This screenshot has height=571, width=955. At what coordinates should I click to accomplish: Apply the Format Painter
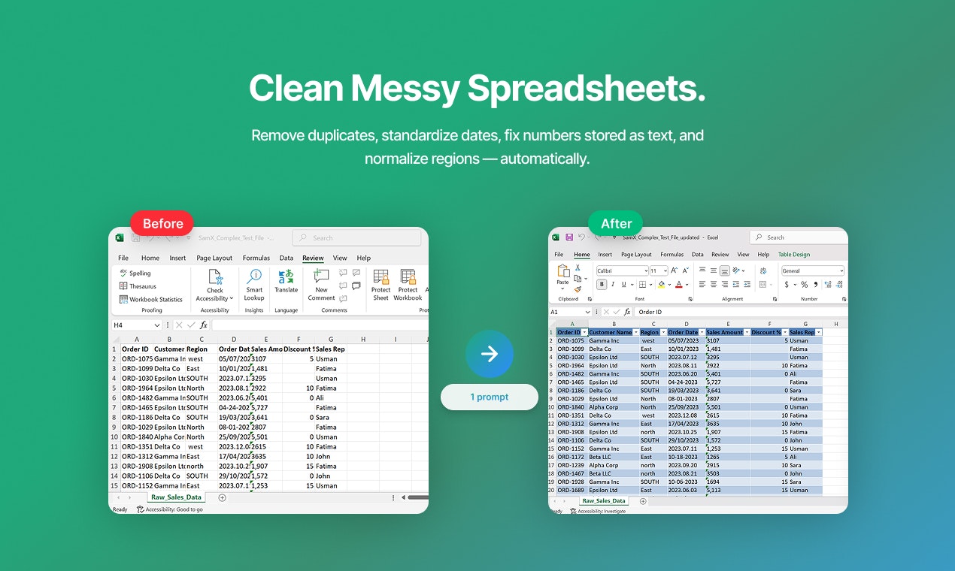click(x=578, y=291)
